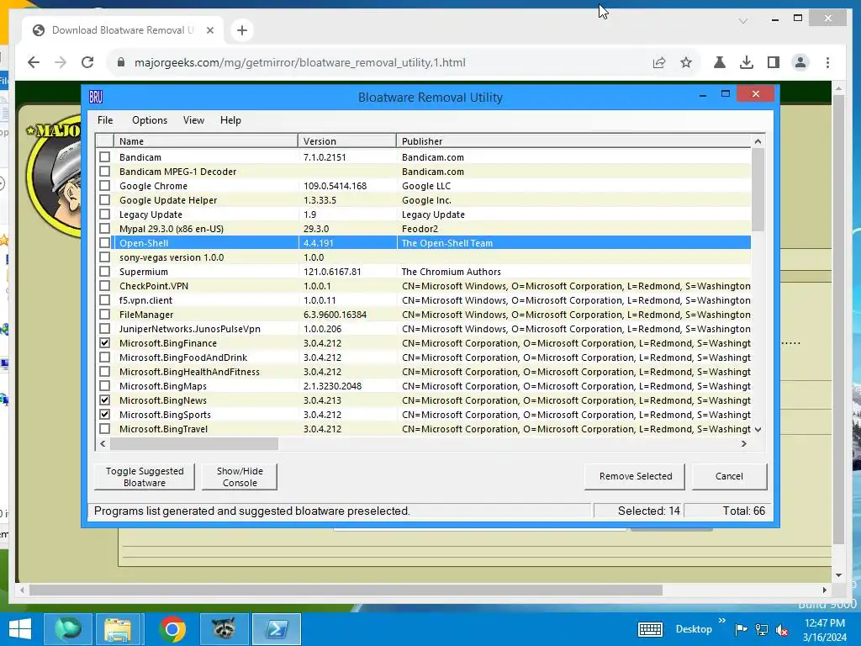
Task: Click list horizontal scroll right arrow
Action: click(x=744, y=444)
